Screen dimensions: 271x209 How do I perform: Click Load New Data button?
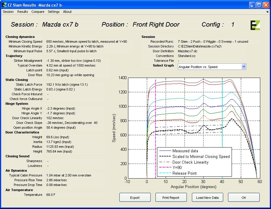pos(207,198)
